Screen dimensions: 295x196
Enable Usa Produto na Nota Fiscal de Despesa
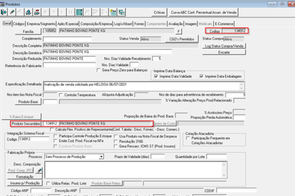coord(116,136)
